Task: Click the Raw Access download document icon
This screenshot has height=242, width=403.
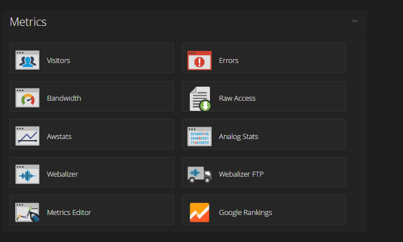Action: (x=199, y=98)
